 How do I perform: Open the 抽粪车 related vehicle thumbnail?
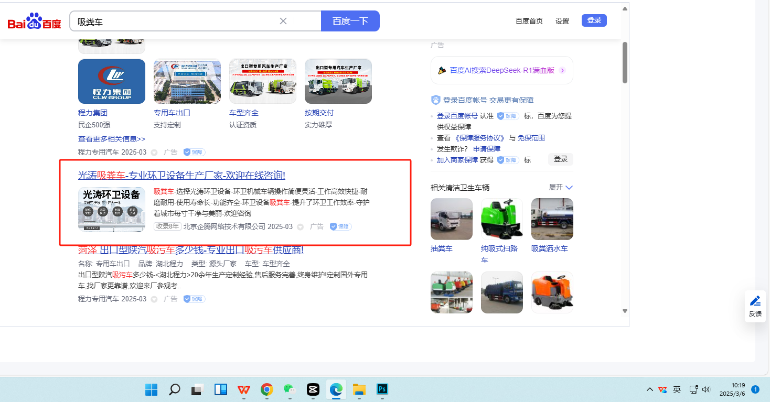pos(451,219)
